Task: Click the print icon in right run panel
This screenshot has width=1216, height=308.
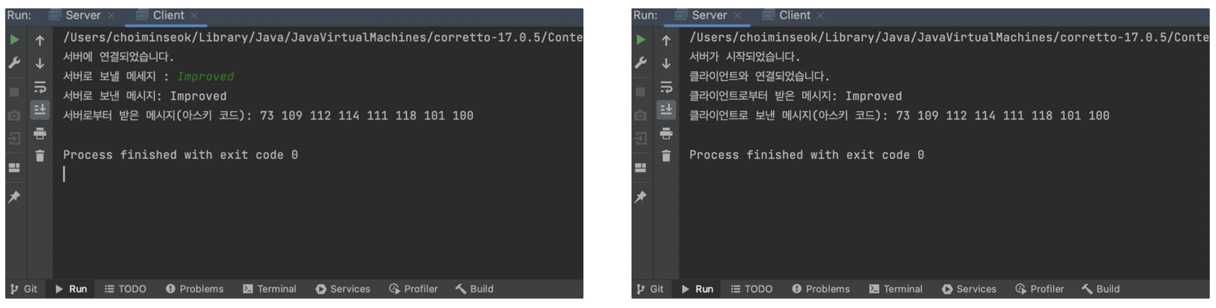Action: (666, 134)
